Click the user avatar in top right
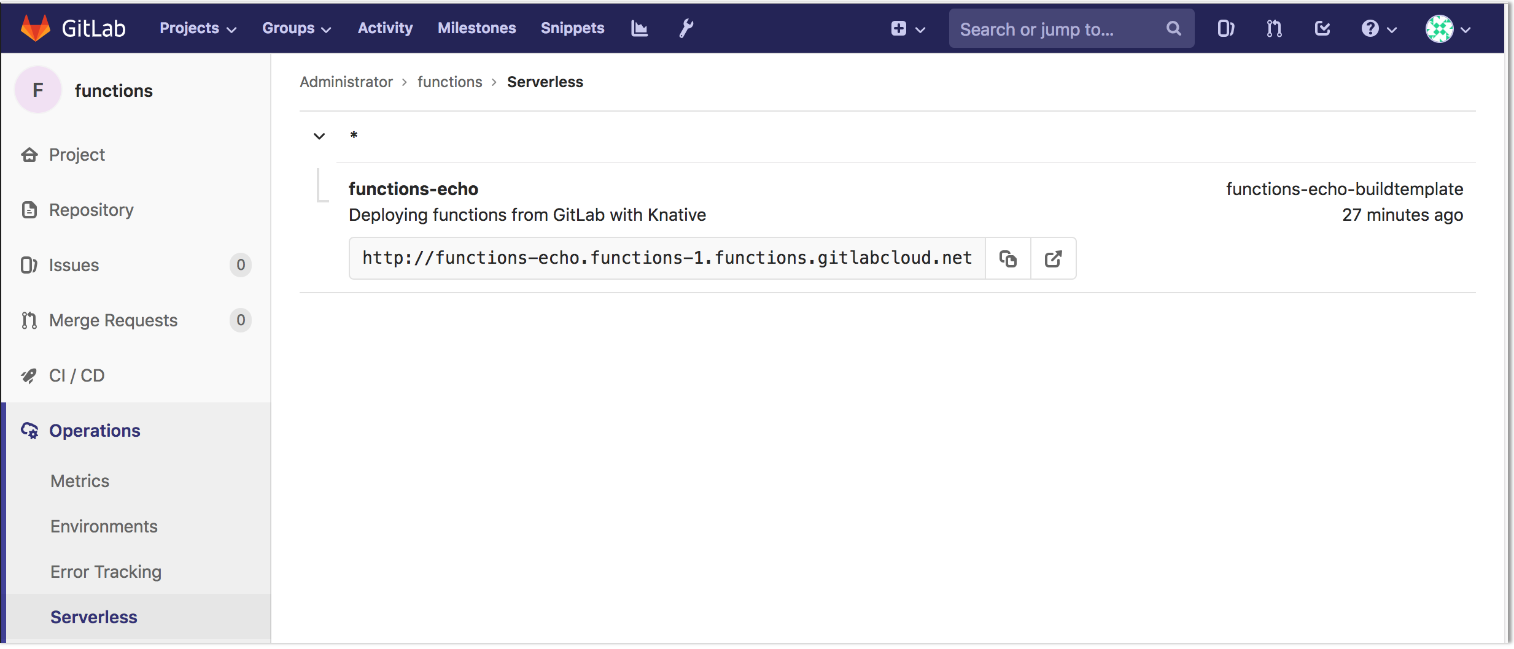 [x=1440, y=28]
